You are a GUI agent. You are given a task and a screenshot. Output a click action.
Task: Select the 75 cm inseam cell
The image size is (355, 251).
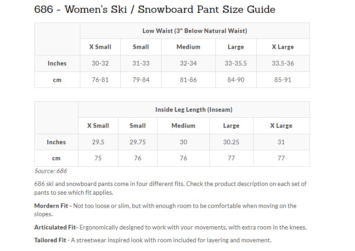coord(98,158)
